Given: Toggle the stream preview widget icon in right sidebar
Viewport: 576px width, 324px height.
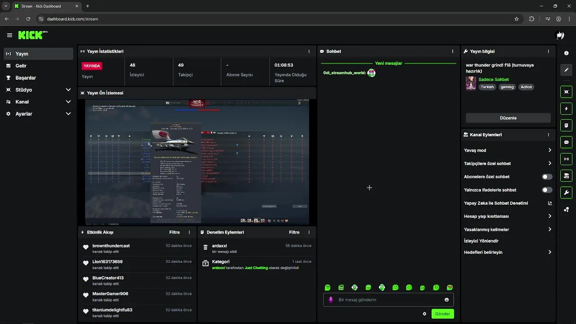Looking at the screenshot, I should [x=566, y=92].
